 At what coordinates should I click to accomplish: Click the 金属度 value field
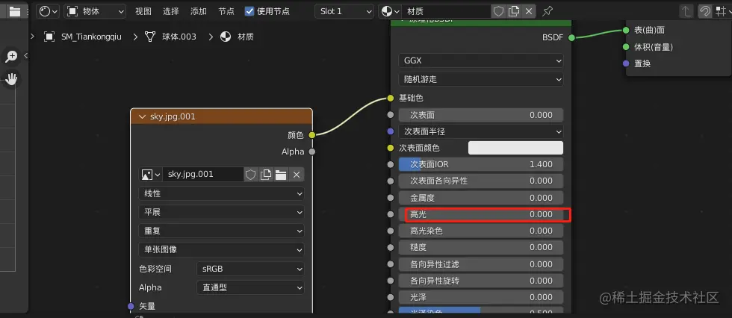pyautogui.click(x=481, y=198)
